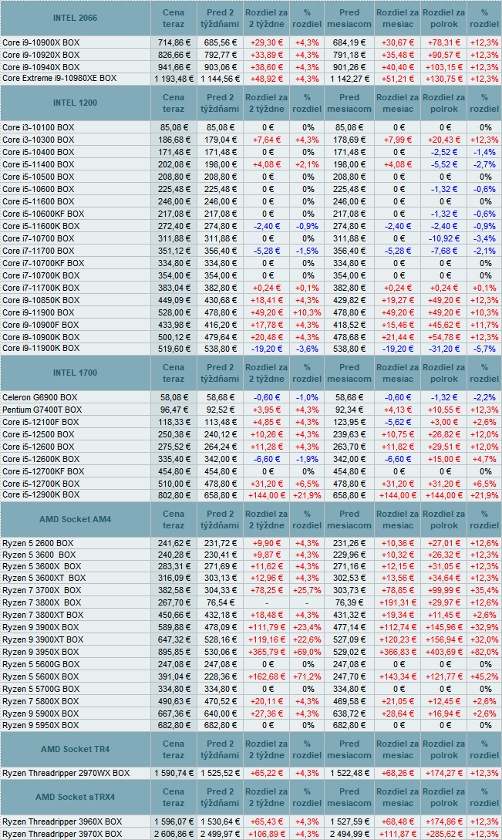Click Ryzen 7 3800XT BOX row name

click(43, 615)
